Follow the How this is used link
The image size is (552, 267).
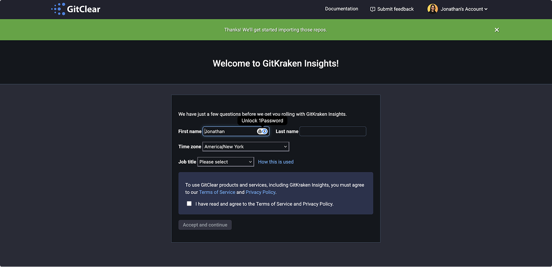276,162
